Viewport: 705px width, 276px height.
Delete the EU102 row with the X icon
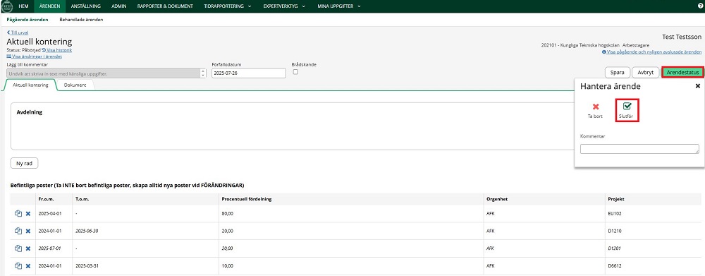click(28, 214)
